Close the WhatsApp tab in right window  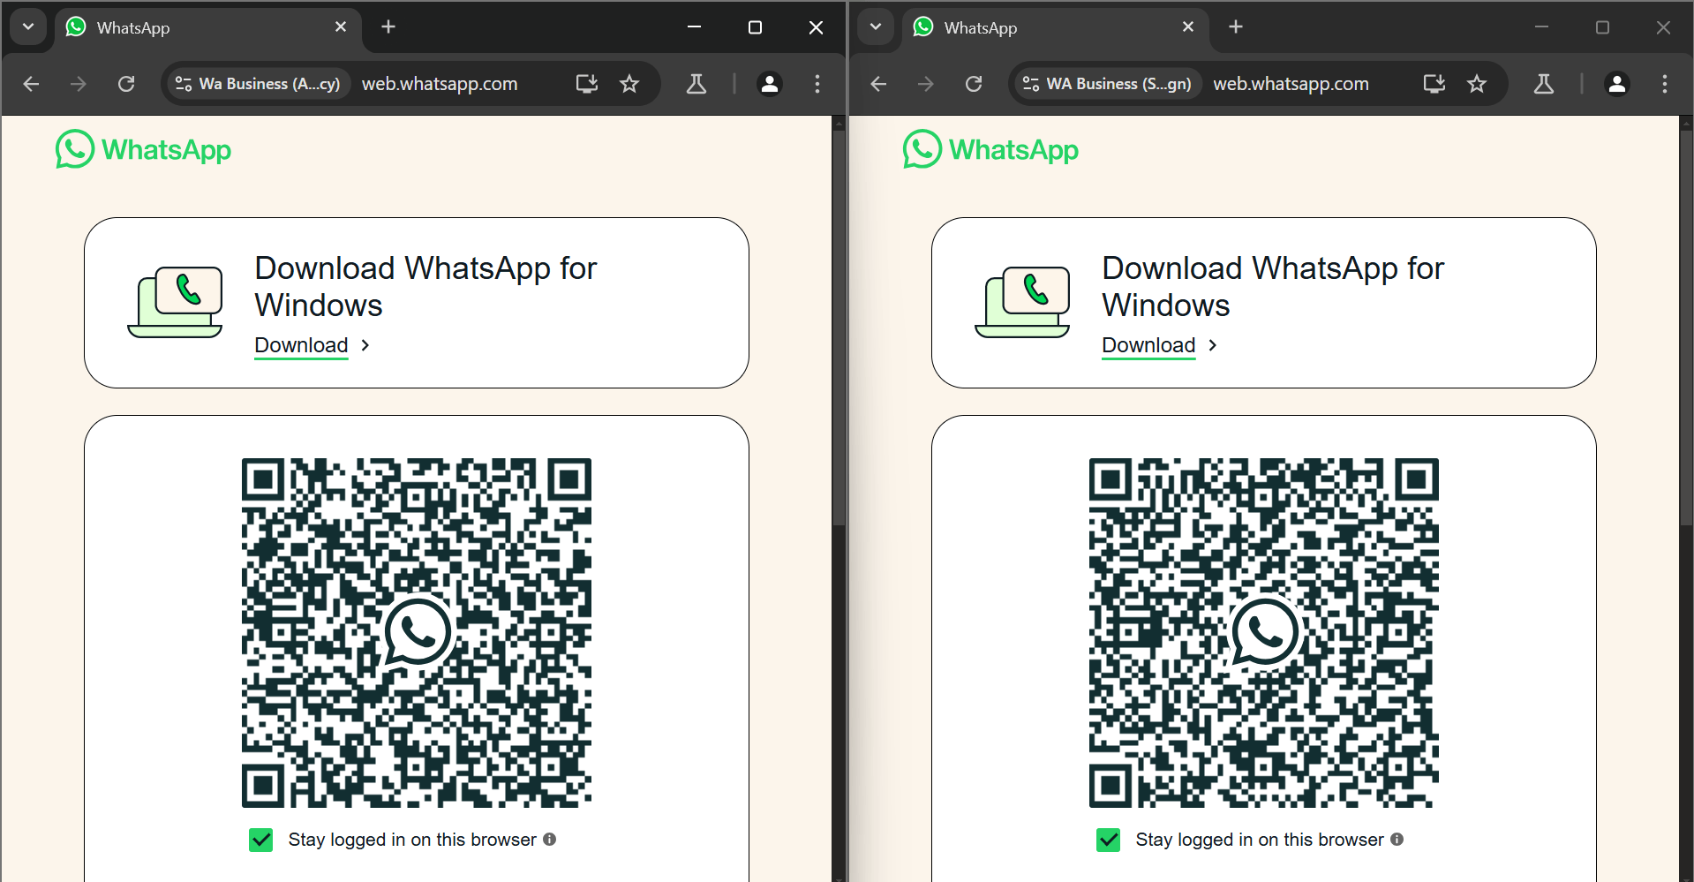(1188, 27)
